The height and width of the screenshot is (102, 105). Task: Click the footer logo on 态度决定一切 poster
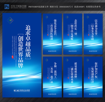[x=73, y=51]
